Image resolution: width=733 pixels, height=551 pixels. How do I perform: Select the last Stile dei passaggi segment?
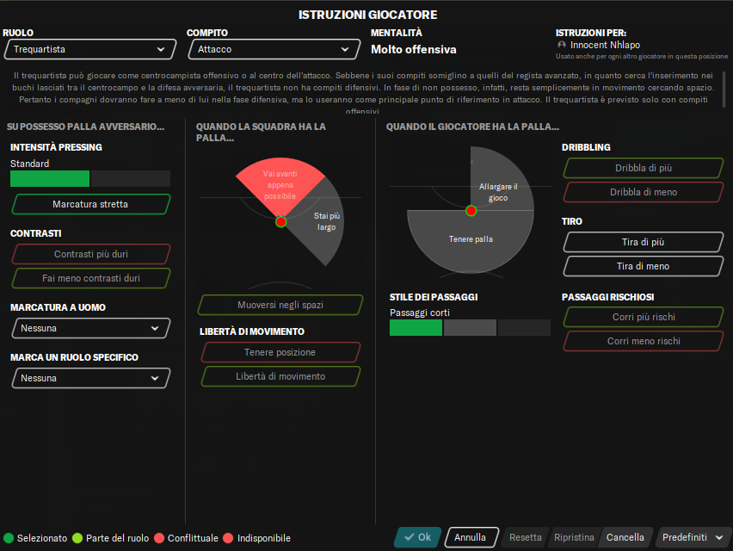point(524,327)
